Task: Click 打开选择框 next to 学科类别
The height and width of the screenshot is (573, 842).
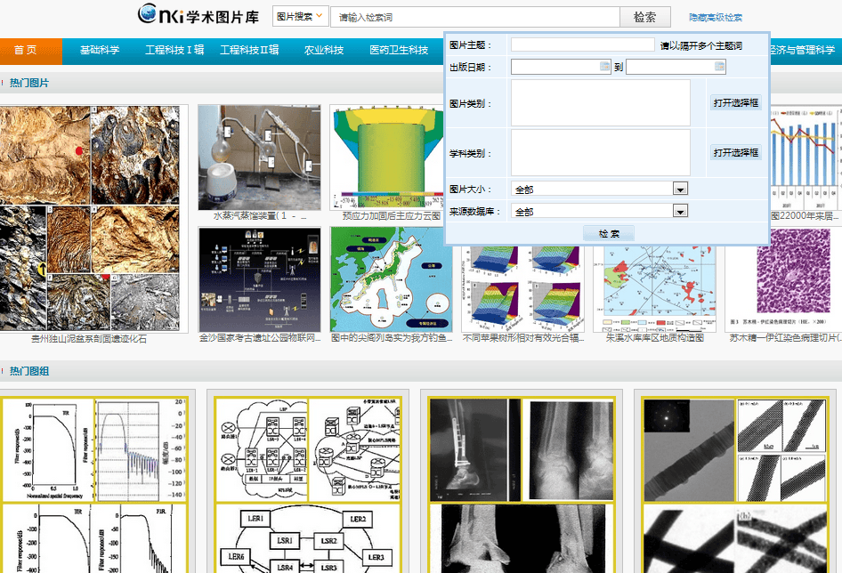Action: (736, 153)
